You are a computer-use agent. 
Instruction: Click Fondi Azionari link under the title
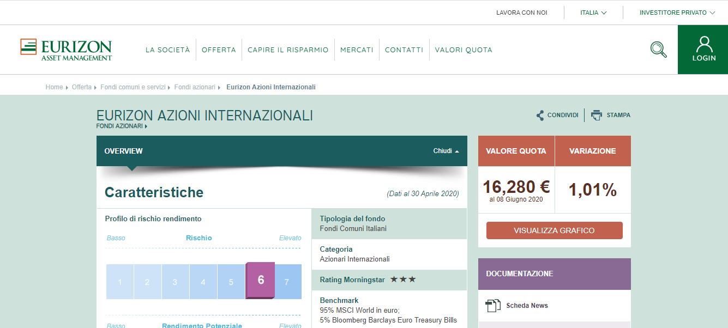pyautogui.click(x=120, y=126)
